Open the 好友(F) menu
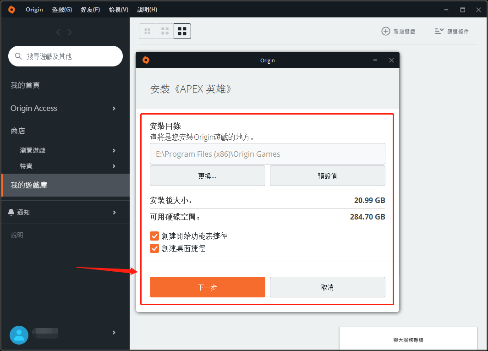488x351 pixels. click(90, 10)
